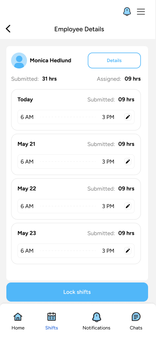
Task: Open the Notifications tab in the bottom bar
Action: [96, 321]
